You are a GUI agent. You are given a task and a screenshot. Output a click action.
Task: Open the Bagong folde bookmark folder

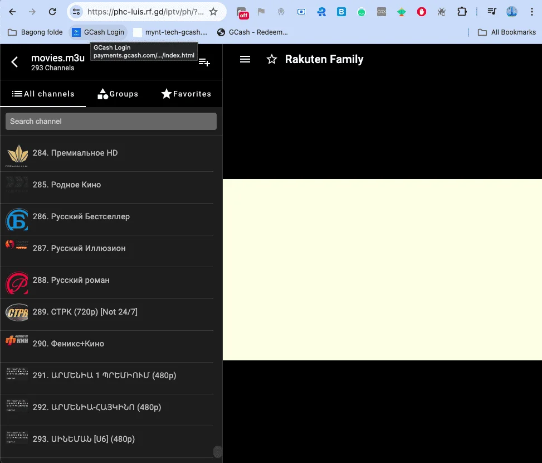coord(35,32)
